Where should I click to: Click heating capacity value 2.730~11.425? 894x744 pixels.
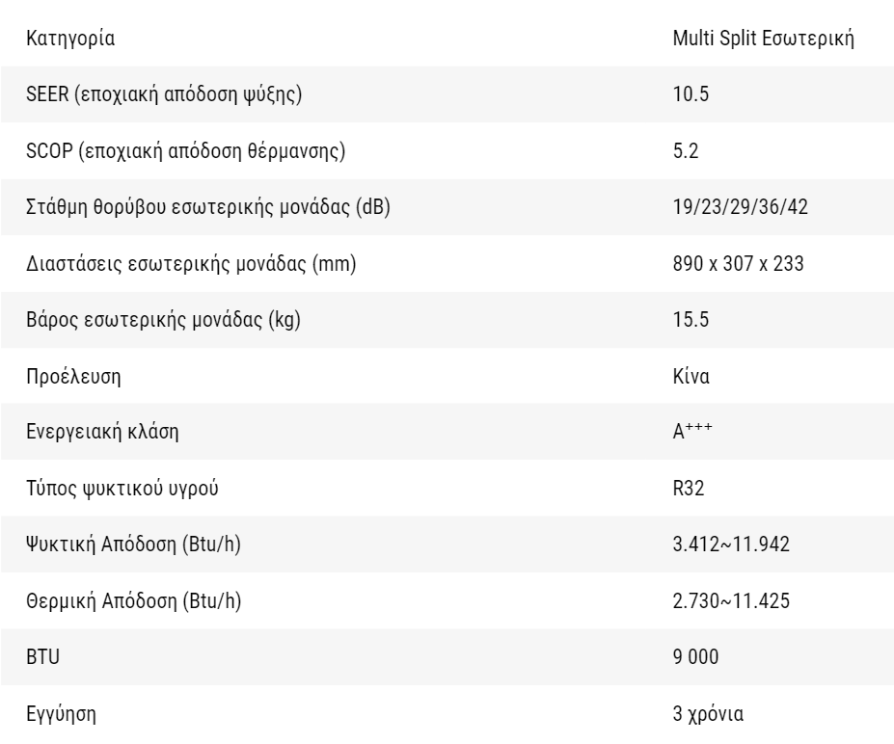(x=731, y=601)
